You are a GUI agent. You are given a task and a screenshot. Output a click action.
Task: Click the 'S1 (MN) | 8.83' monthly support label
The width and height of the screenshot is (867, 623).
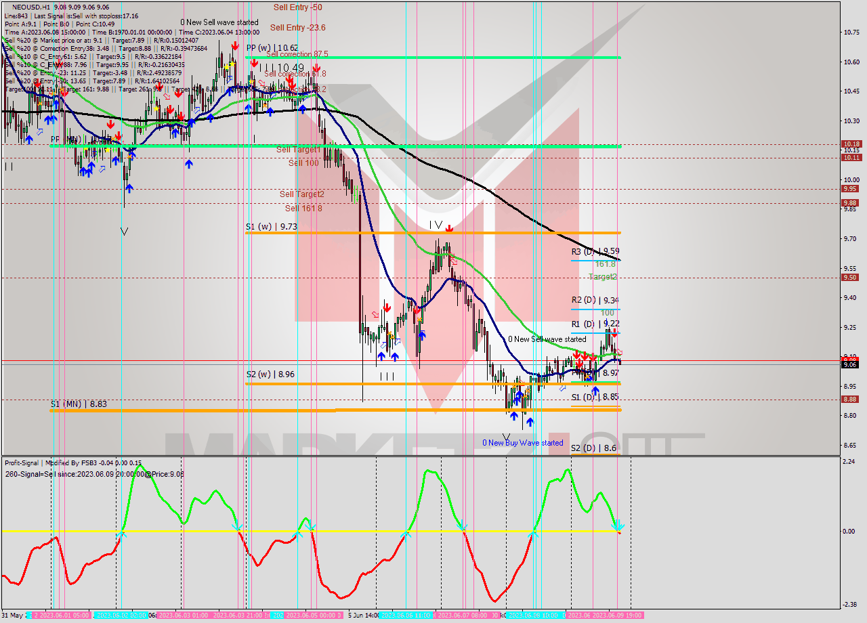(x=79, y=404)
